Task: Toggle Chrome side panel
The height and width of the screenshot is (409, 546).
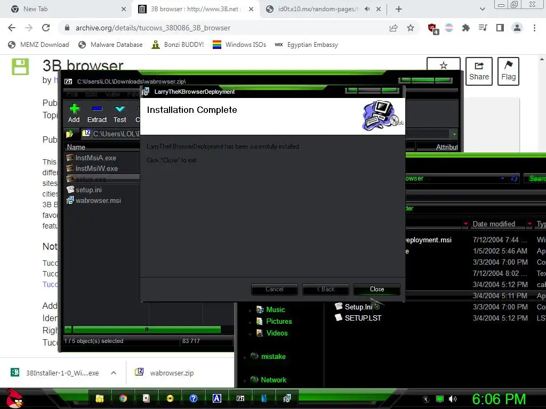Action: click(x=500, y=28)
